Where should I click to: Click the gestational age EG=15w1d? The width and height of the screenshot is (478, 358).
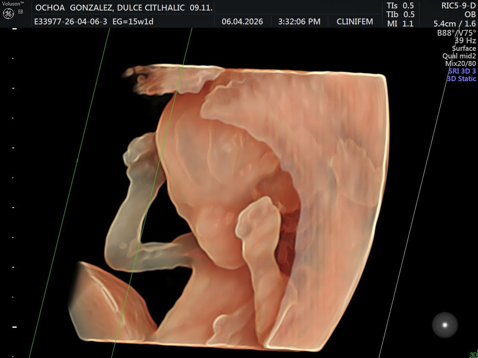click(x=133, y=21)
